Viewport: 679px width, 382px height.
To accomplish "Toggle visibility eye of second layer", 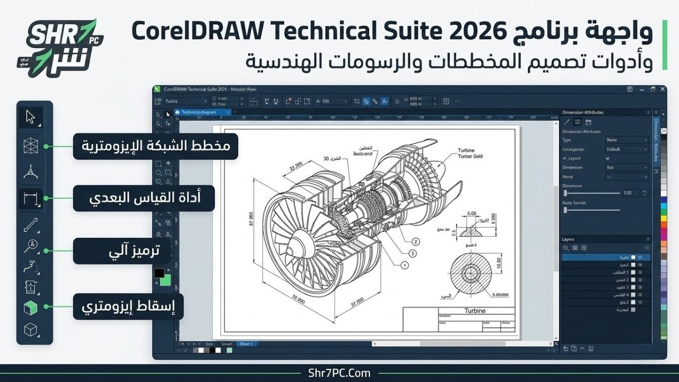I will click(x=640, y=264).
